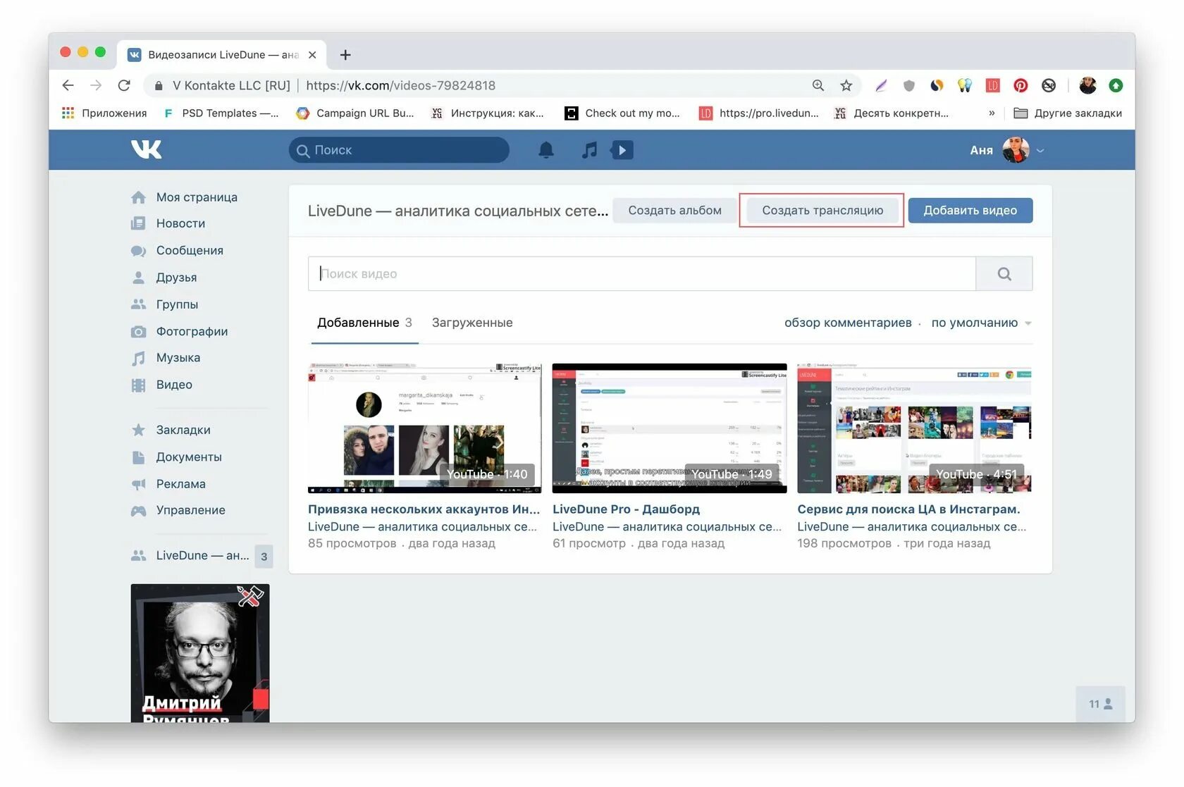Switch to the Загруженные tab

472,323
